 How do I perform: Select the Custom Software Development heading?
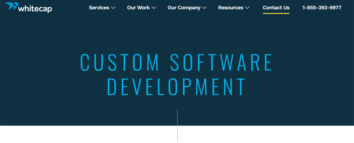(176, 74)
